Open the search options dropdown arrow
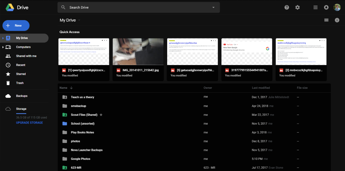This screenshot has height=171, width=345. tap(213, 7)
